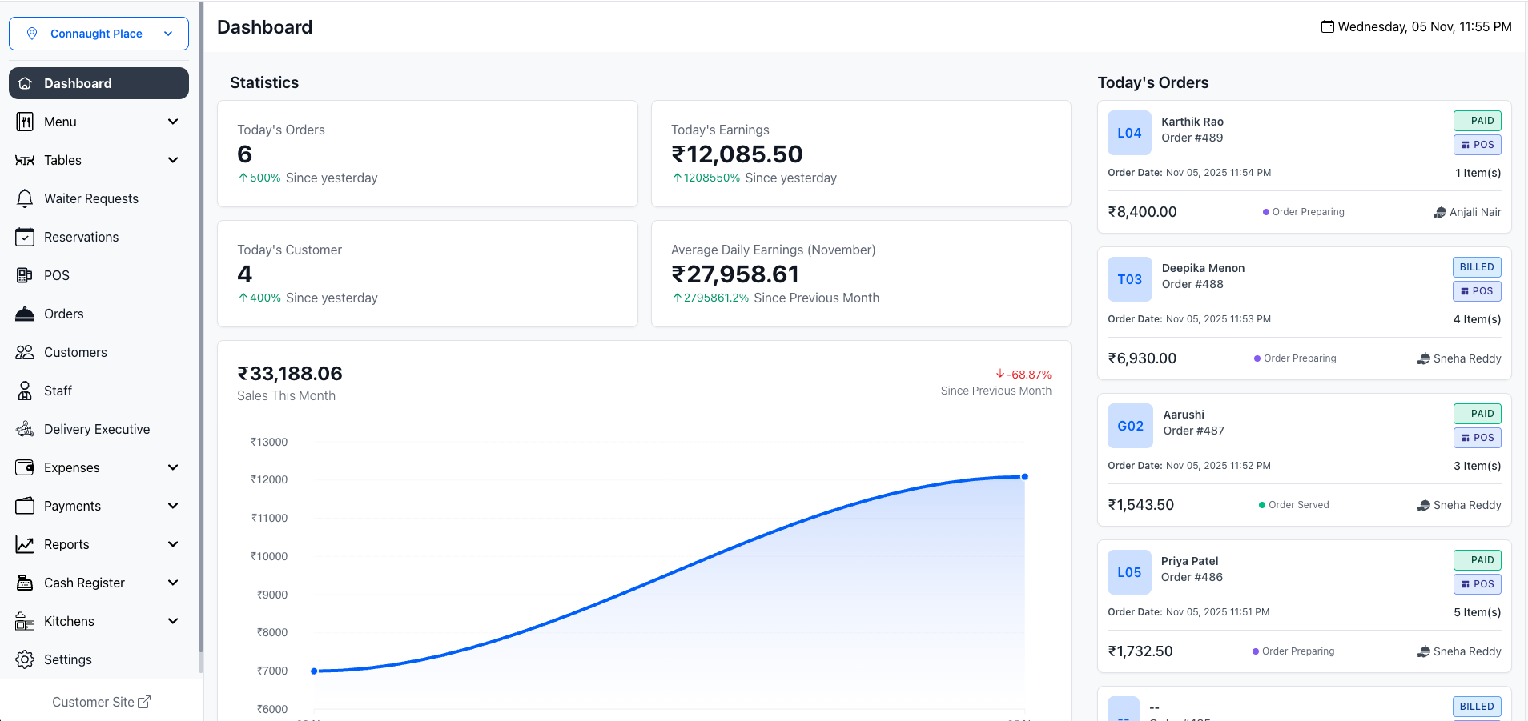Click the calendar icon beside the date
The image size is (1528, 721).
pyautogui.click(x=1327, y=27)
